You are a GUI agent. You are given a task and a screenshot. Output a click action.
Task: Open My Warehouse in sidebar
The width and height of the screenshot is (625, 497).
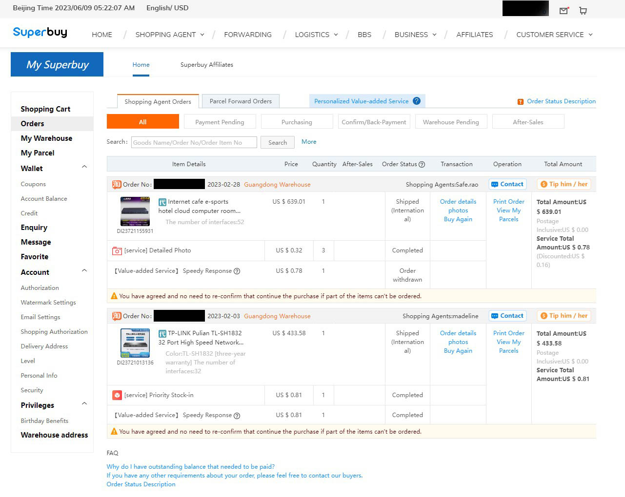pos(46,138)
